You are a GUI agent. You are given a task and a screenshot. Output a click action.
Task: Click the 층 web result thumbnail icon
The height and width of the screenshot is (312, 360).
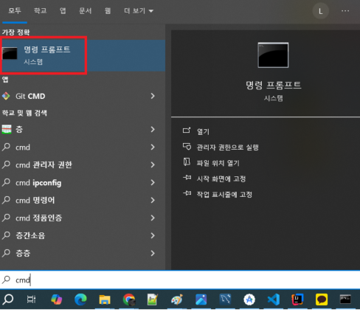[7, 129]
